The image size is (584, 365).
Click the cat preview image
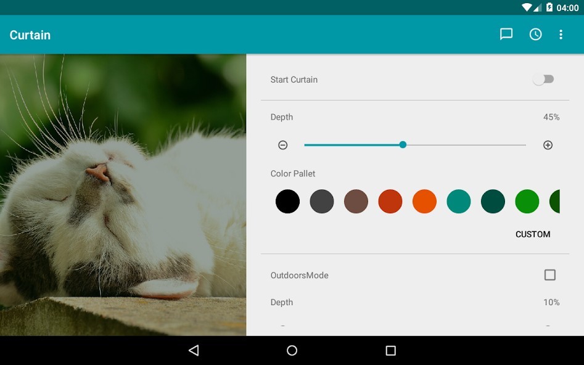pyautogui.click(x=123, y=195)
